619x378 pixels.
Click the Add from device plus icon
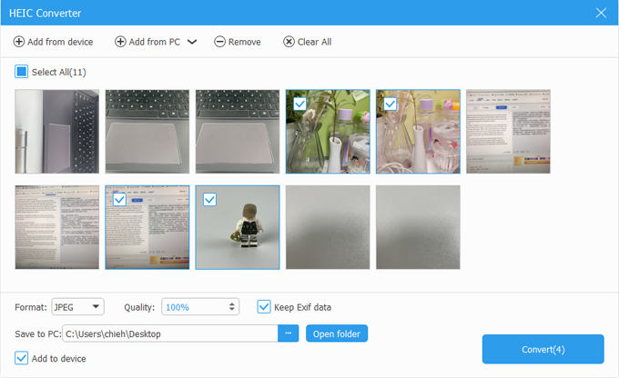coord(19,42)
